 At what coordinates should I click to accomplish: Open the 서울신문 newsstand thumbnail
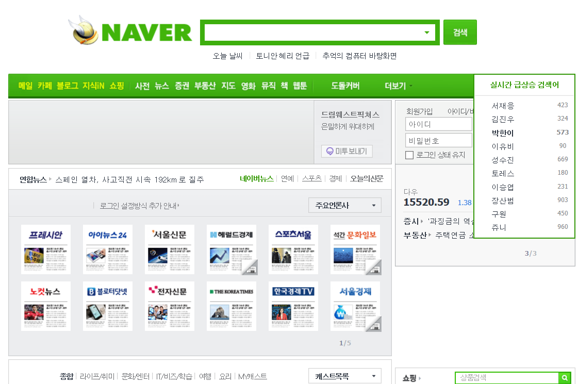170,249
